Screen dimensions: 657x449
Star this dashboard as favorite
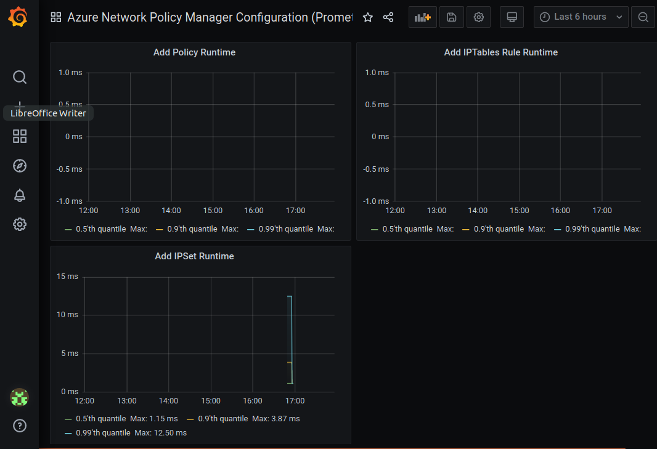367,17
